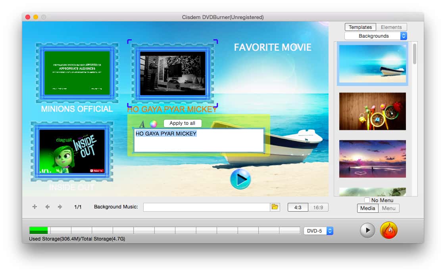Switch to the Media tab
This screenshot has width=446, height=275.
click(367, 208)
